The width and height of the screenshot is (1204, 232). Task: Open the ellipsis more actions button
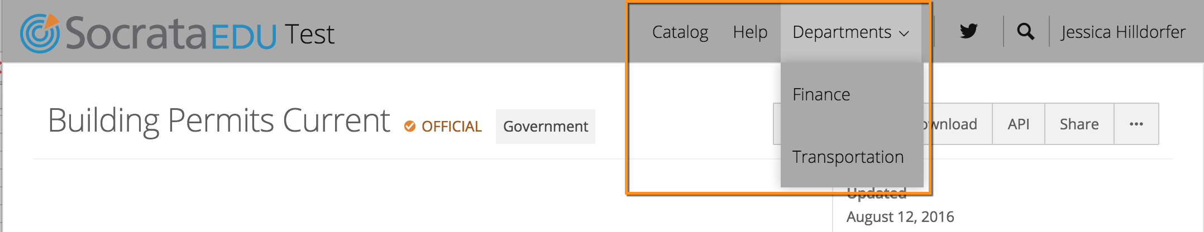[1136, 124]
